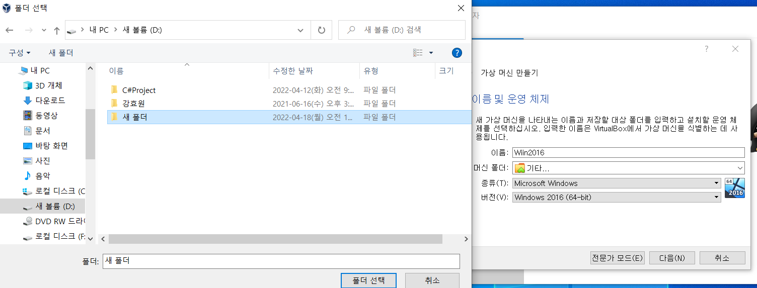This screenshot has height=288, width=757.
Task: Select DVD RW 드라이브 in sidebar
Action: (54, 221)
